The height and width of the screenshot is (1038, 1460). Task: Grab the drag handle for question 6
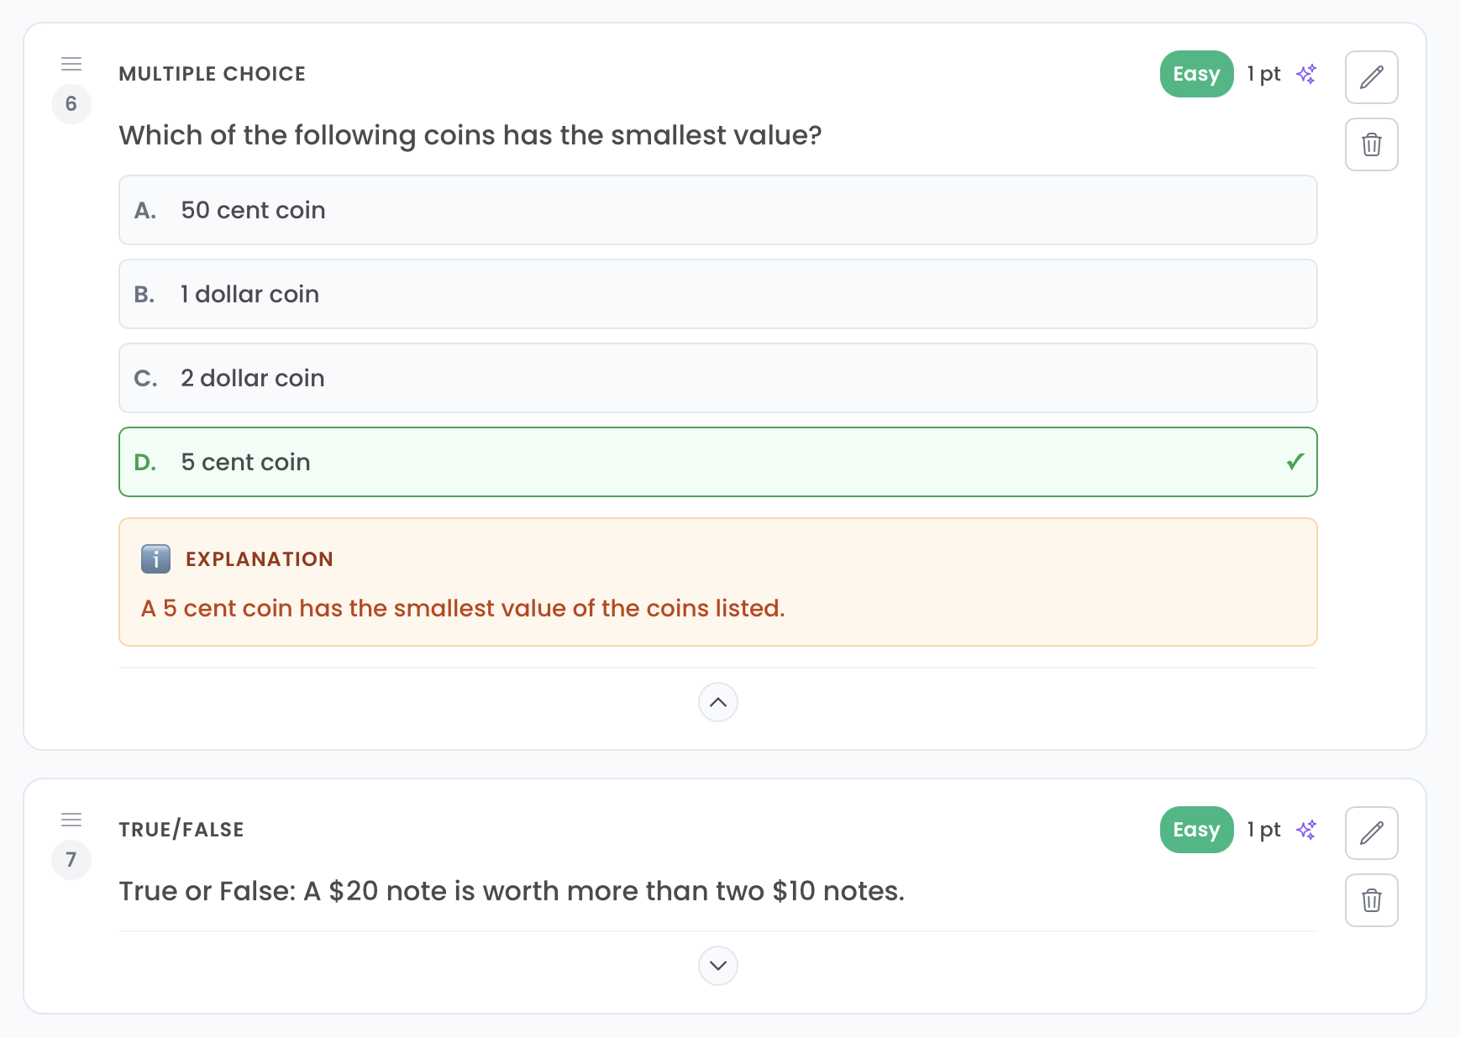(71, 63)
